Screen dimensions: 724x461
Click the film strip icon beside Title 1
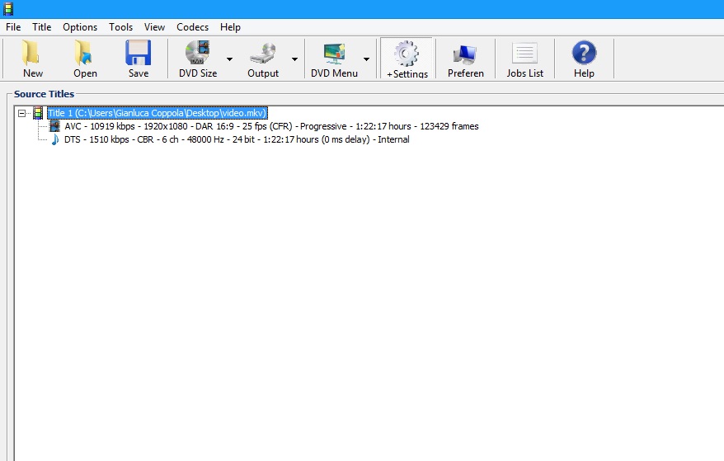[x=38, y=113]
